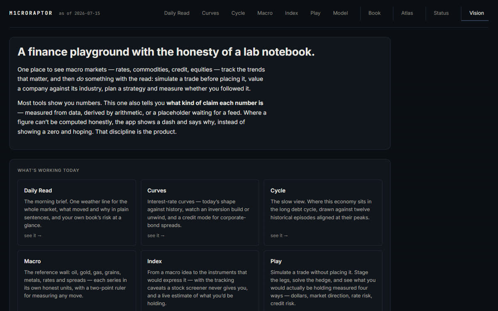
Task: Click bold text 'what kind of claim each number is'
Action: [x=215, y=103]
